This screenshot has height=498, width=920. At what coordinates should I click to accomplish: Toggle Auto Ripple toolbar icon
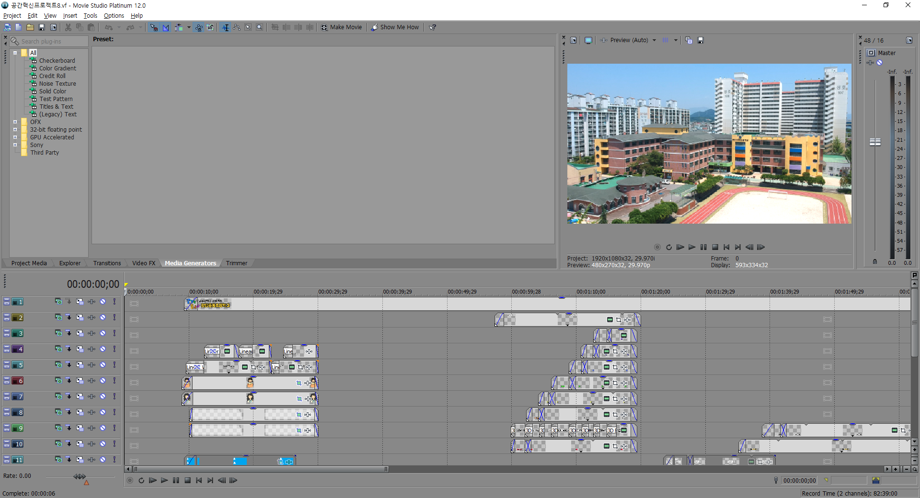pyautogui.click(x=179, y=27)
